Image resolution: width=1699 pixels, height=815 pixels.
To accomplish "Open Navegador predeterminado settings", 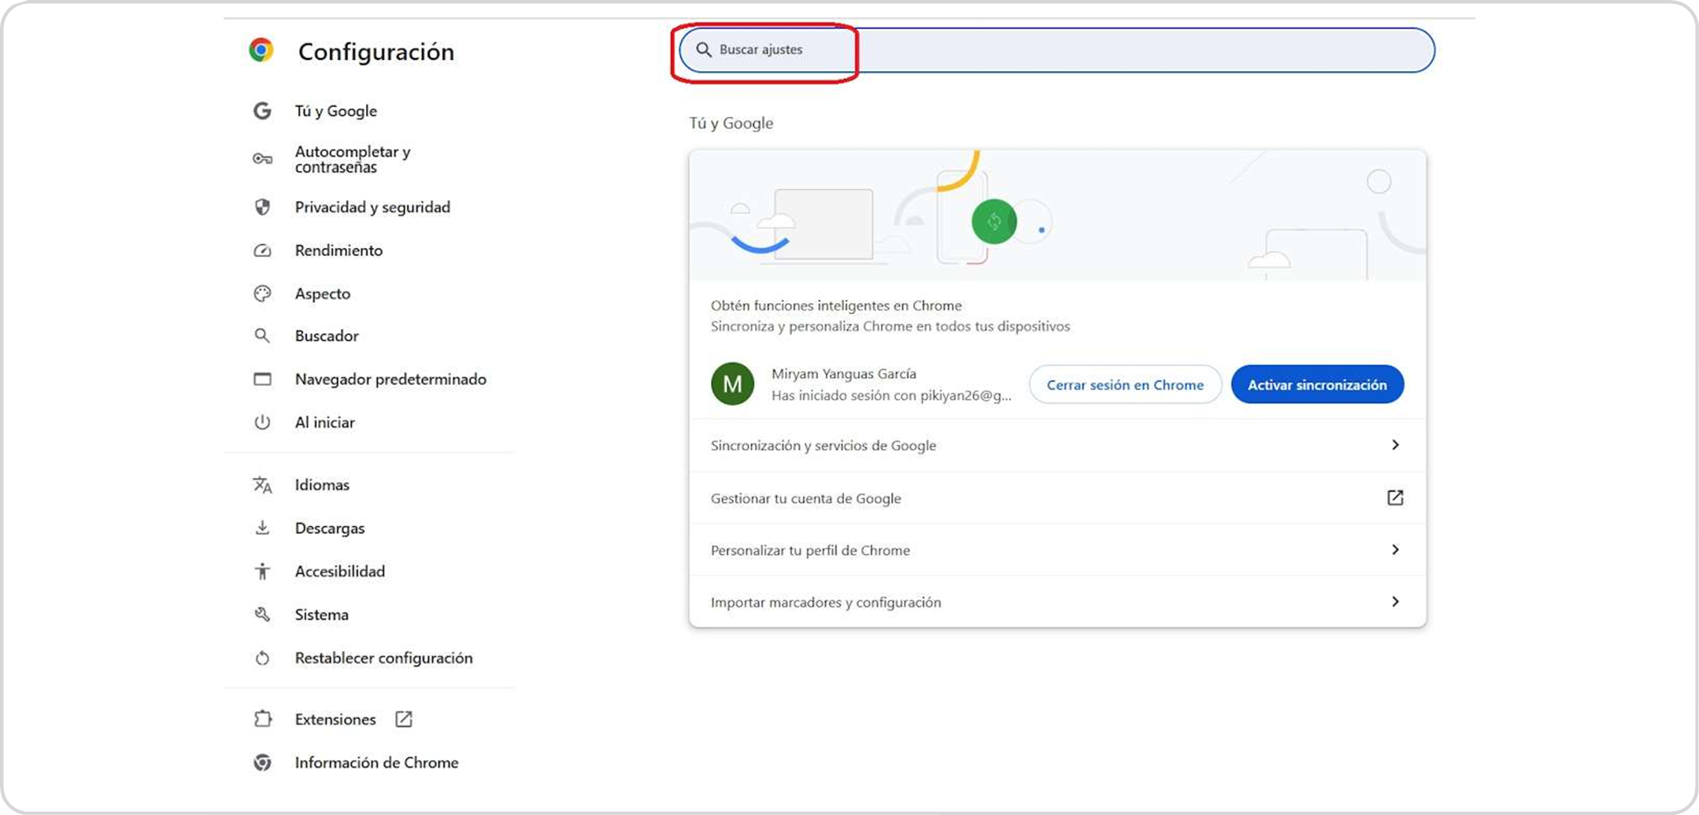I will point(391,380).
